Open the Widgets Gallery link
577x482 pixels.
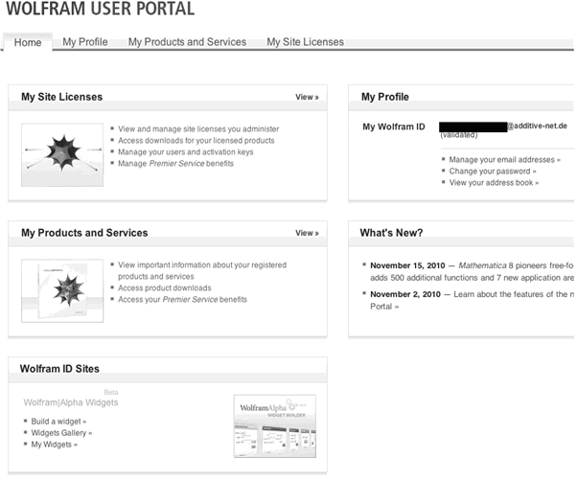point(61,433)
